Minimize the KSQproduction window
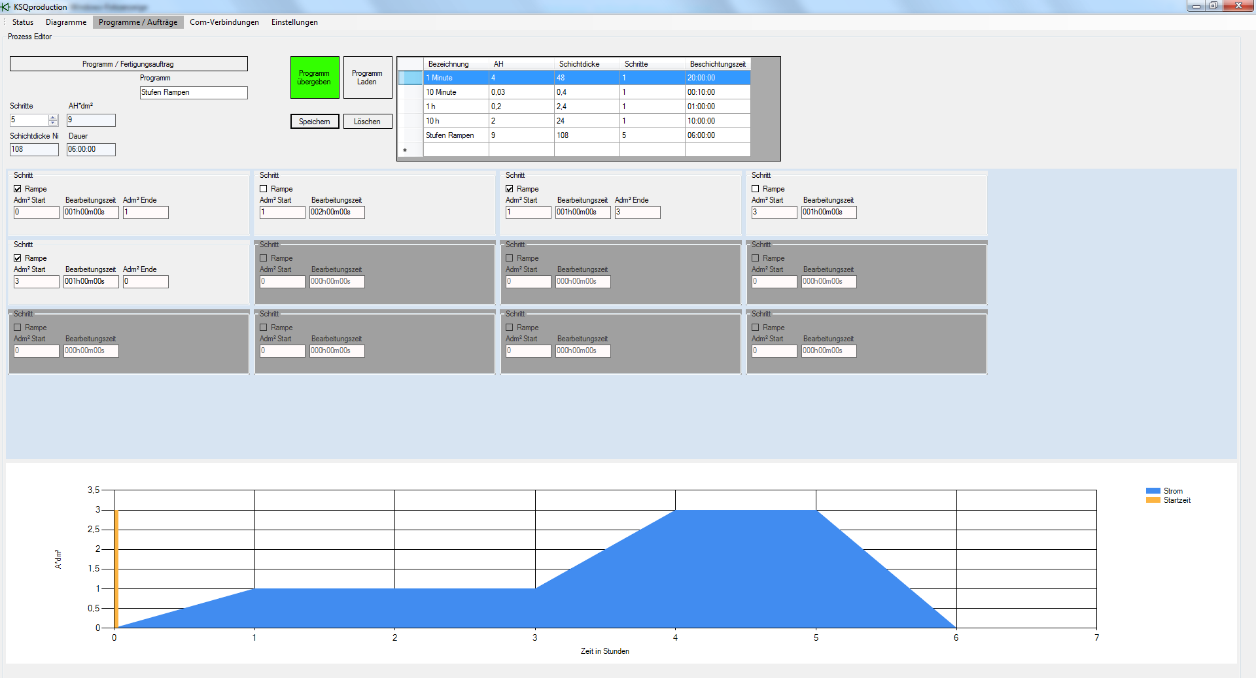This screenshot has height=678, width=1256. tap(1196, 6)
